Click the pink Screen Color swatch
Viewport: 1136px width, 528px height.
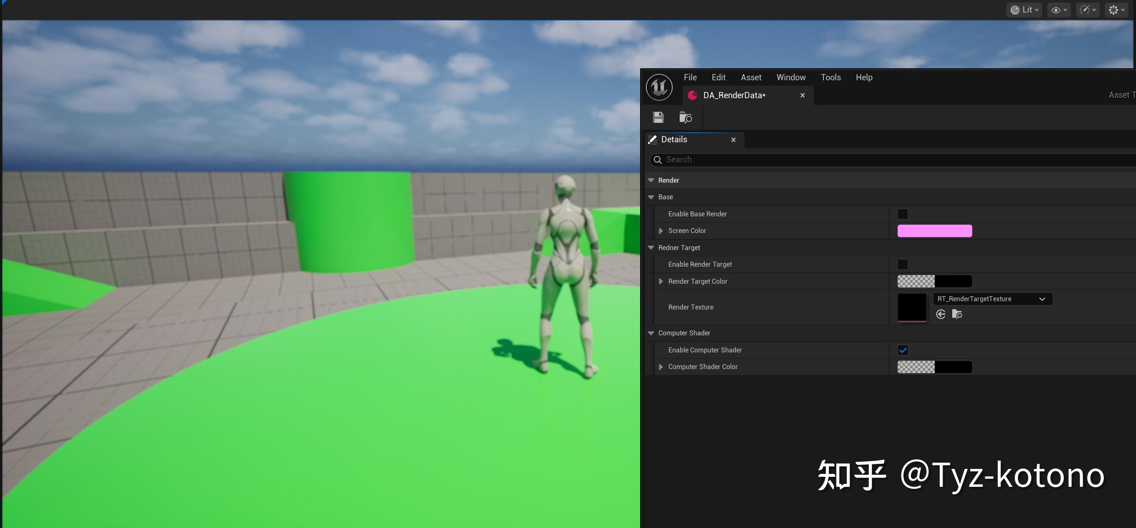(934, 231)
